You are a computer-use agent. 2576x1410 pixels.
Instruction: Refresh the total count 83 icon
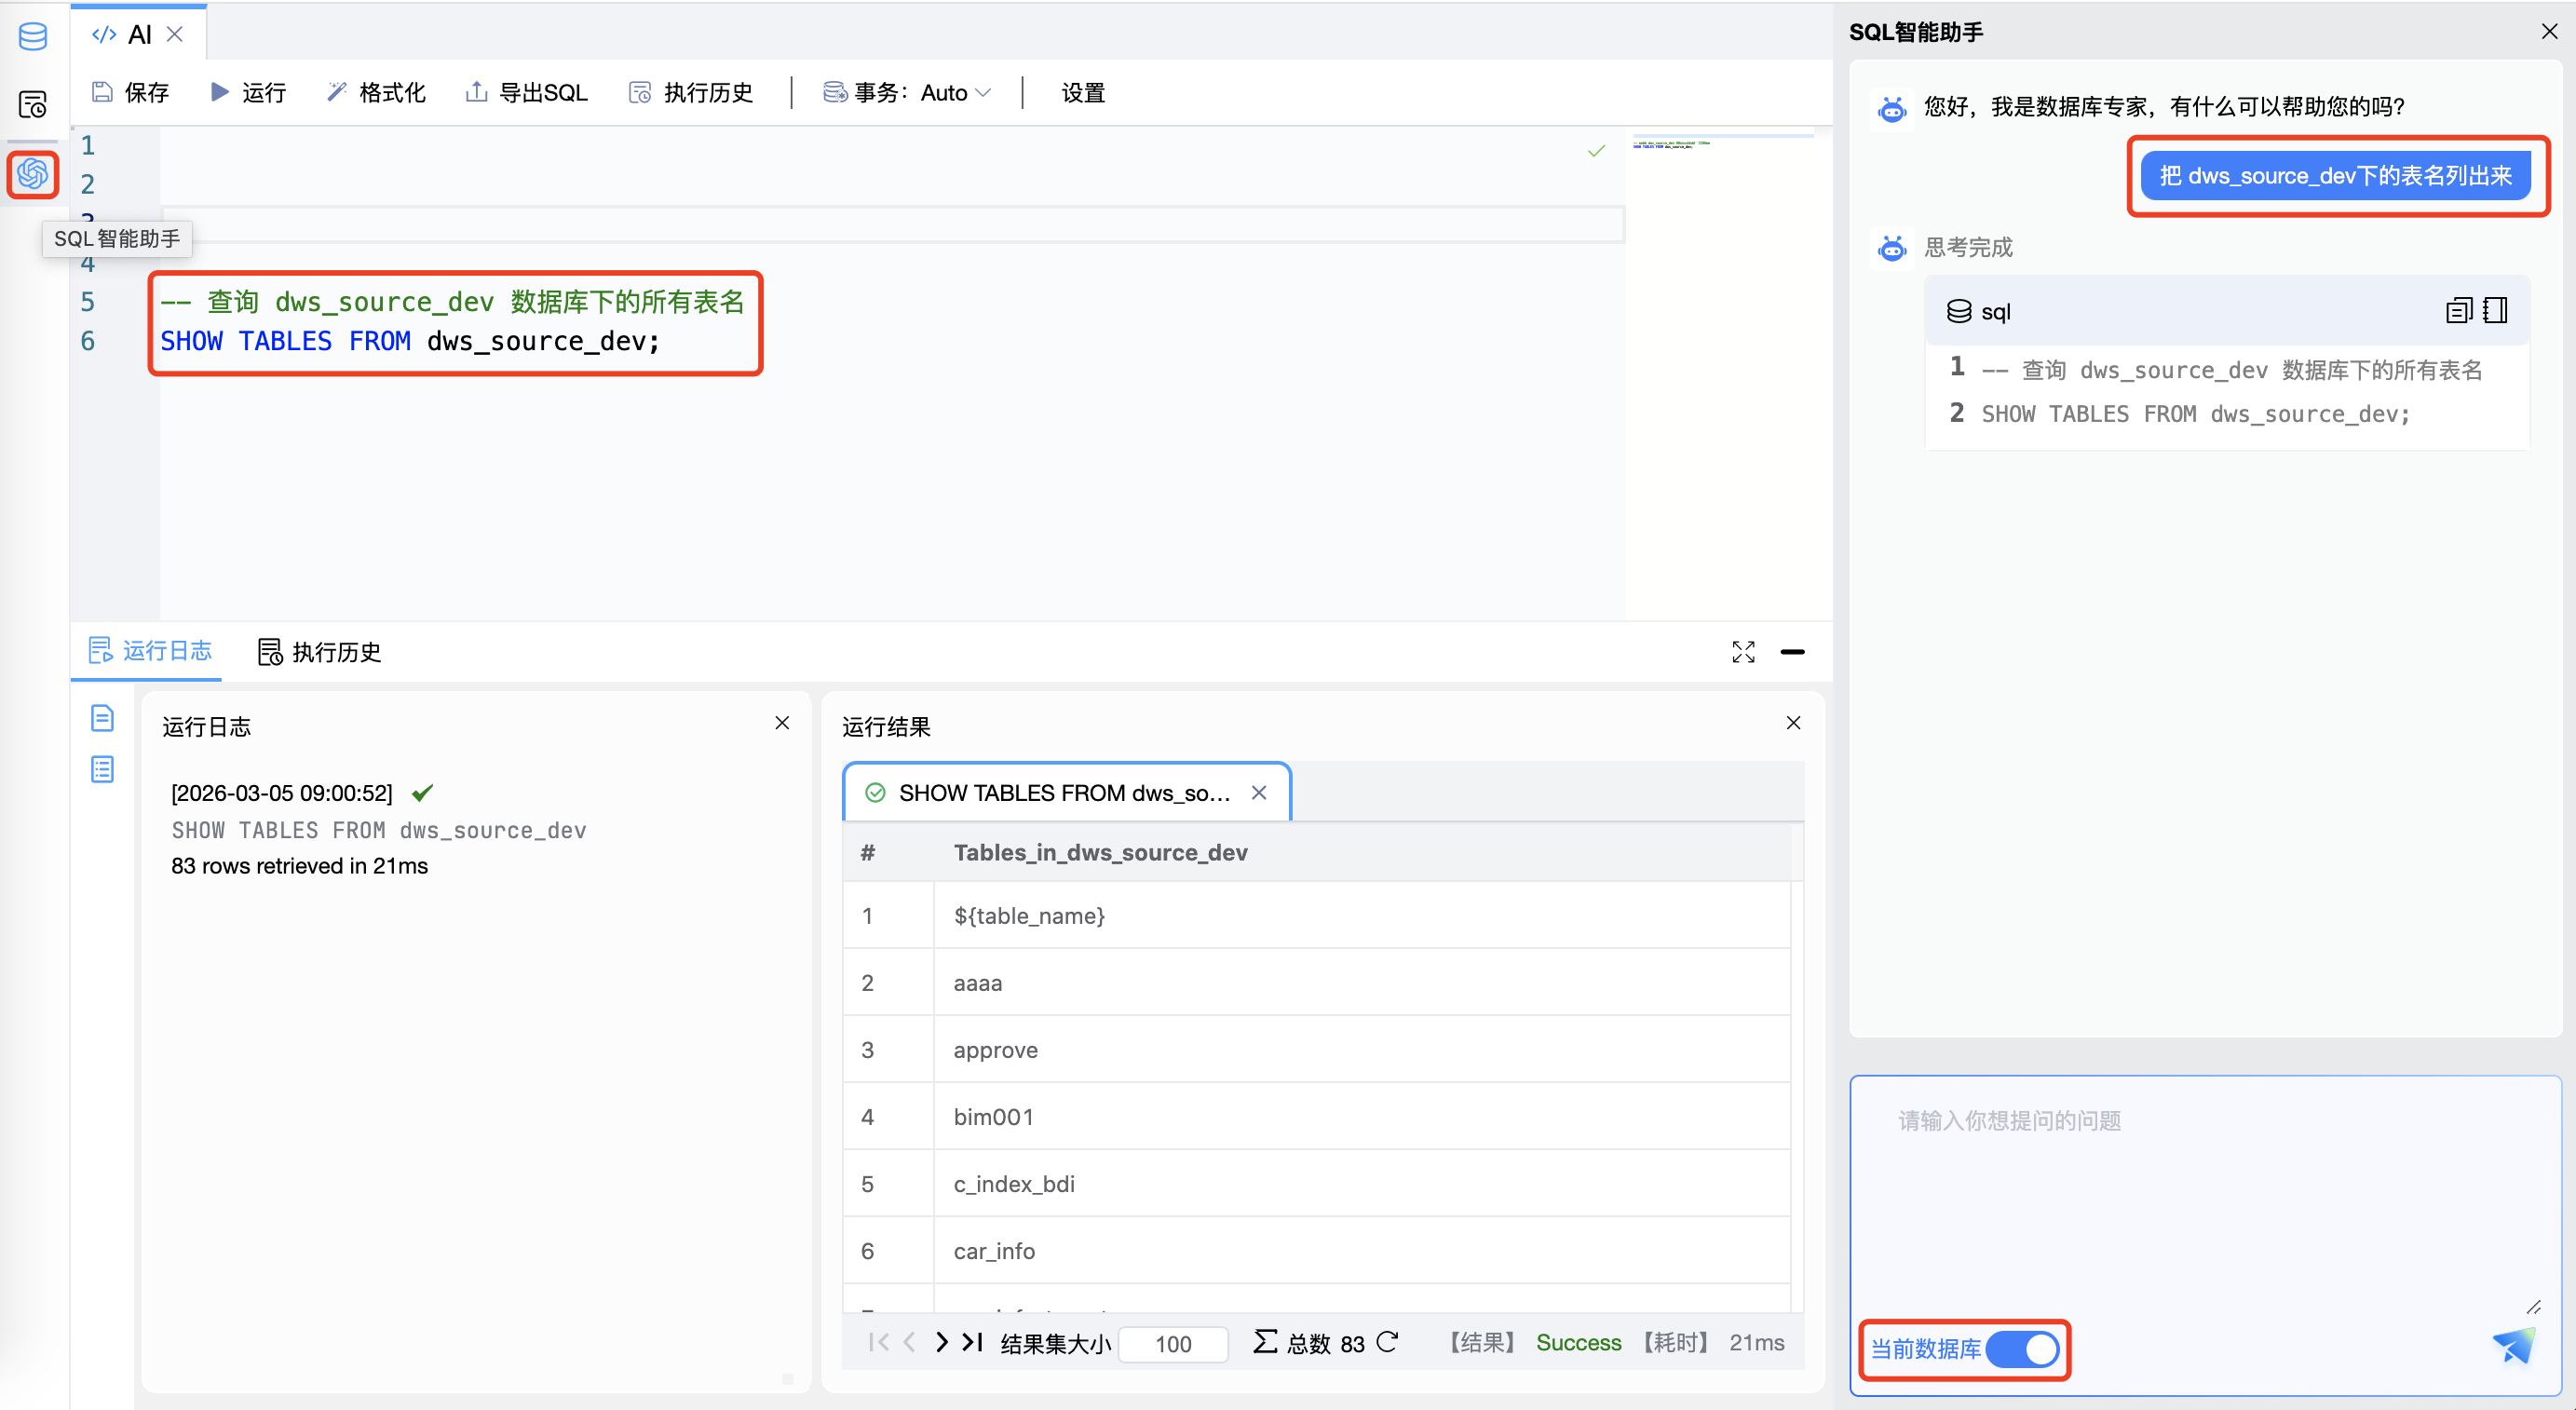1387,1342
